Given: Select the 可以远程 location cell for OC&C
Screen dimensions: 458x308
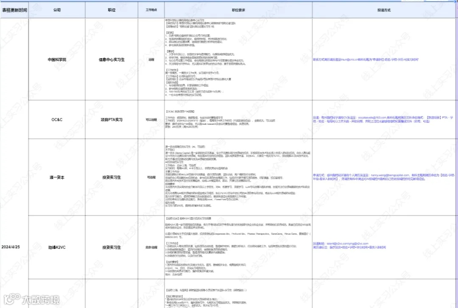Looking at the screenshot, I should (151, 120).
